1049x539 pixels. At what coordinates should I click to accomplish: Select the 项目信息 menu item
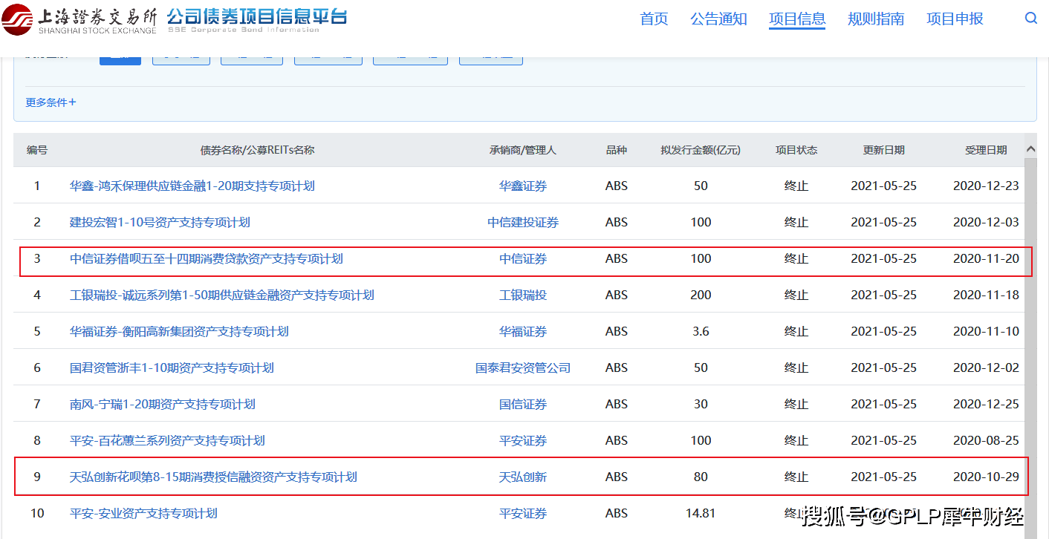[797, 19]
